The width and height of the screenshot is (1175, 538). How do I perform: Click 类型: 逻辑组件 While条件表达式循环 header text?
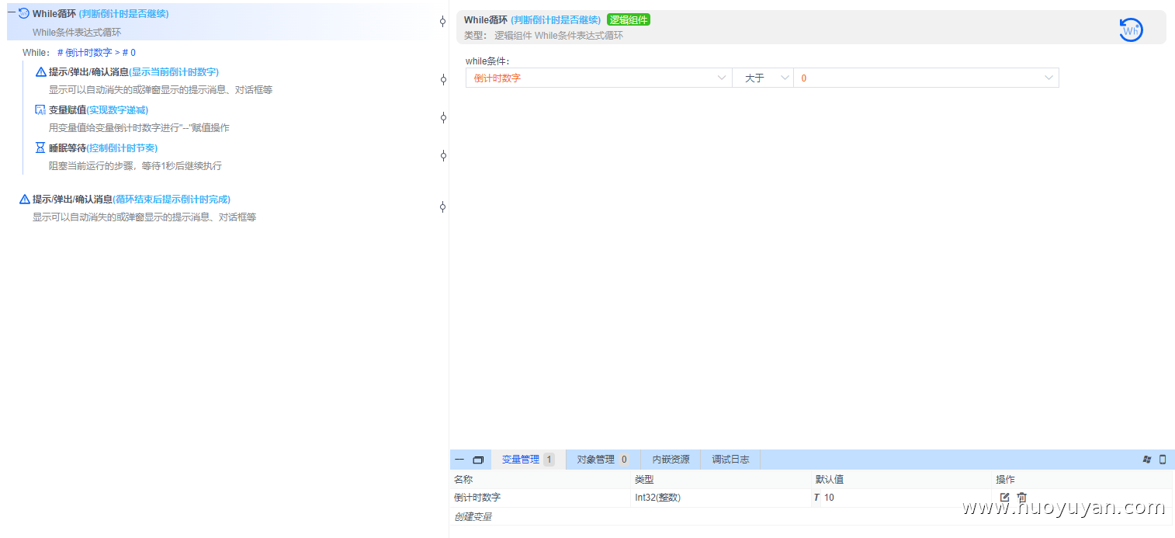pos(543,35)
